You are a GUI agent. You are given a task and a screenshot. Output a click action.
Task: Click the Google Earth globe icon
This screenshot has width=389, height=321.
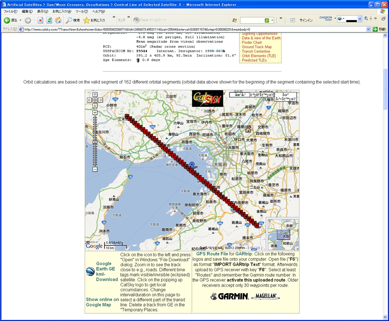90,271
